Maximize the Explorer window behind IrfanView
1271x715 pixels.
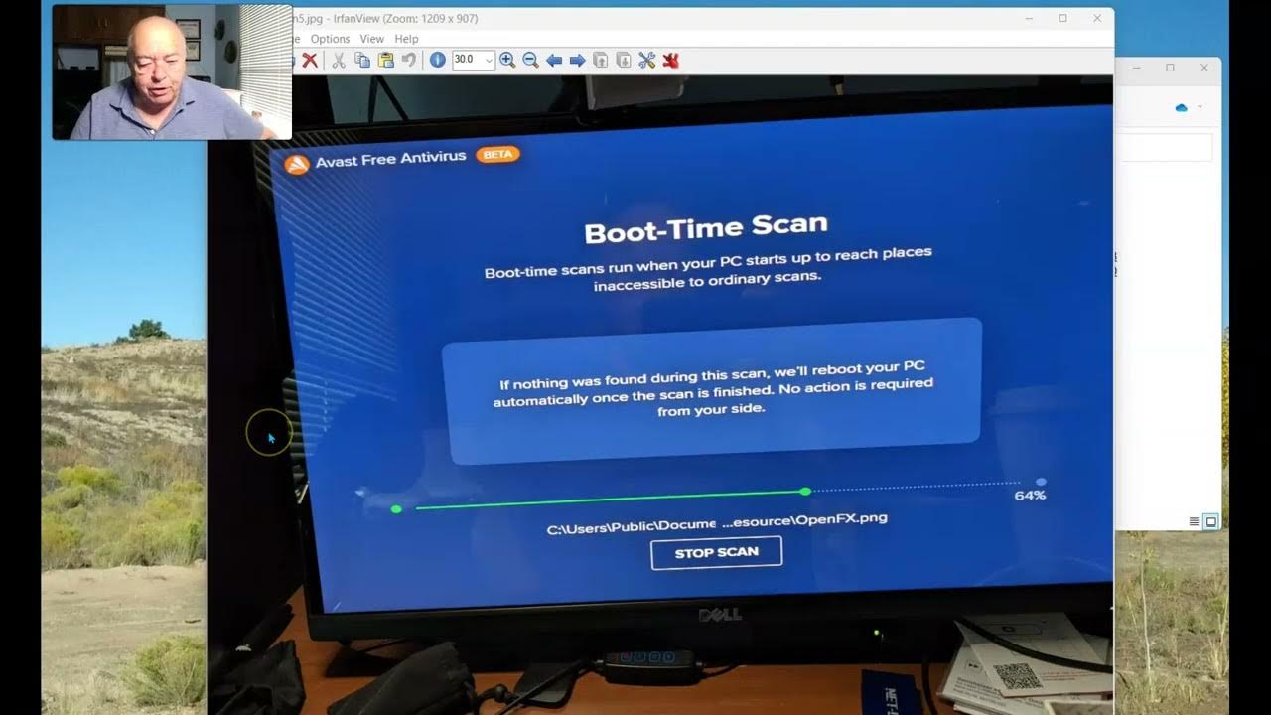(x=1170, y=68)
